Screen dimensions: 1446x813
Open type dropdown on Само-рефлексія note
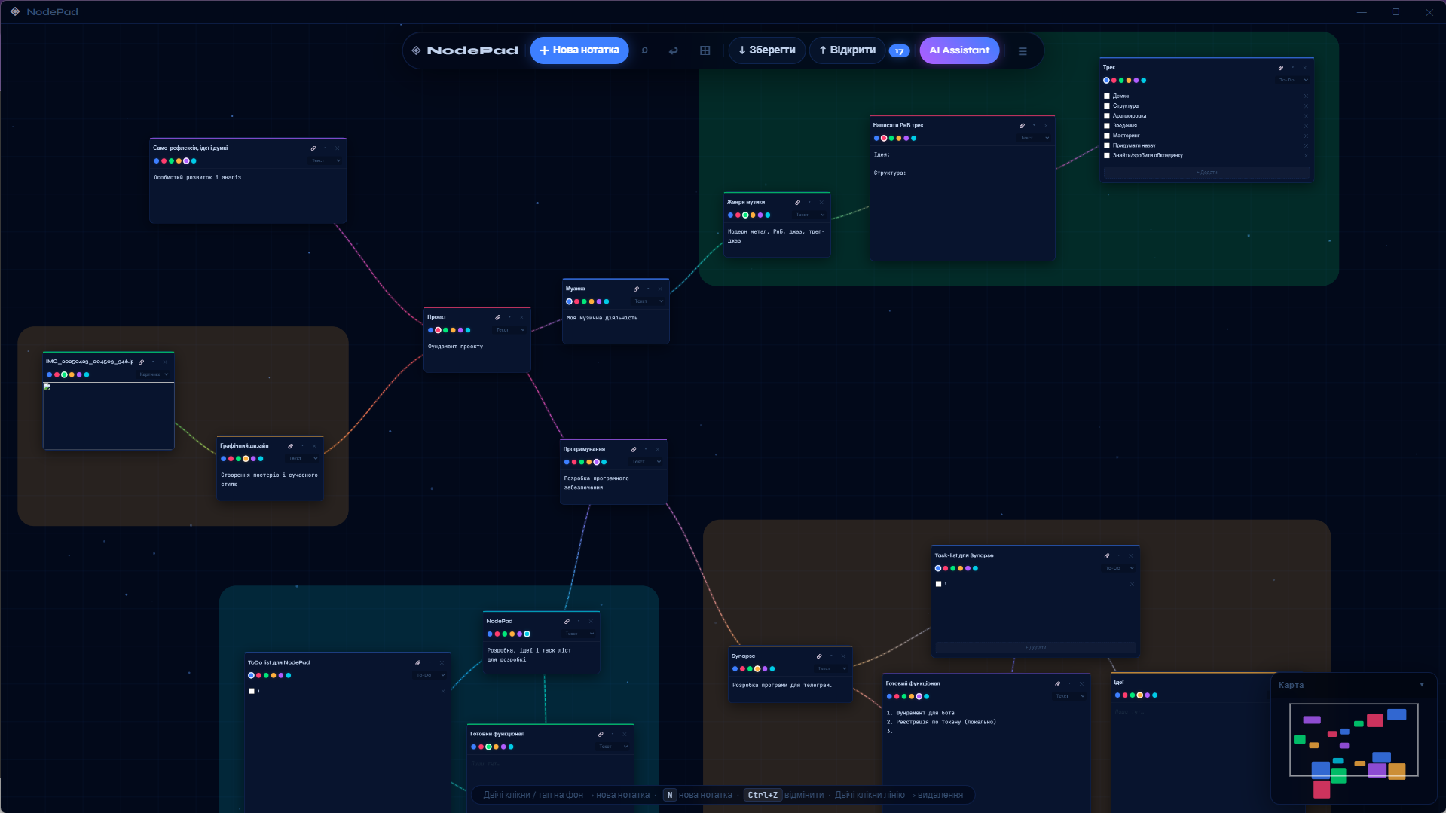tap(326, 160)
